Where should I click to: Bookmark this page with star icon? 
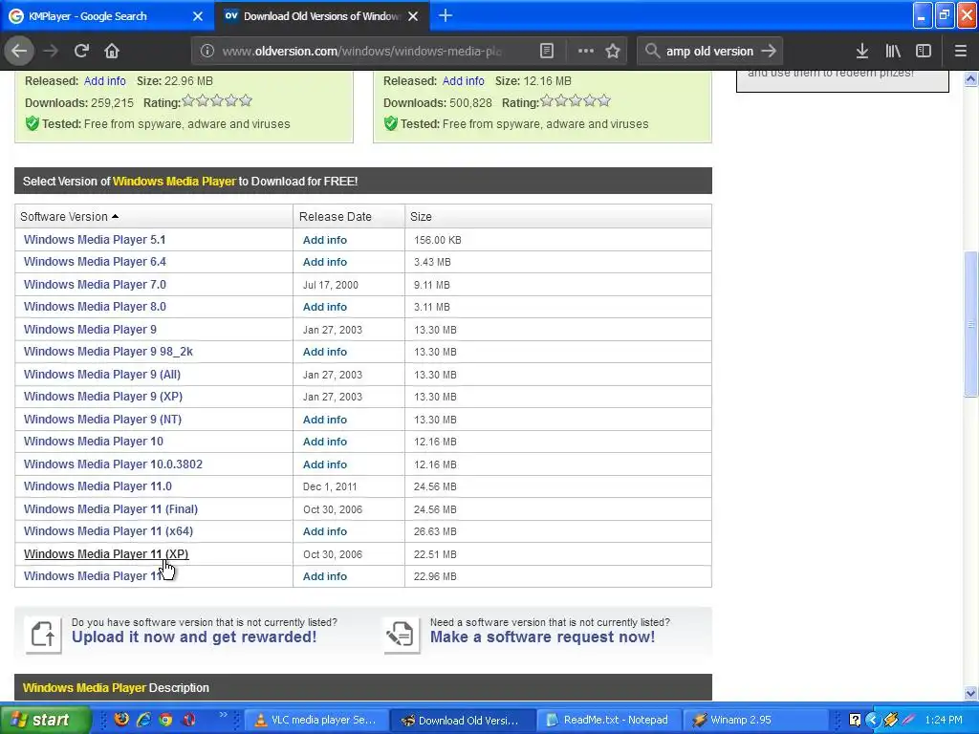[613, 52]
